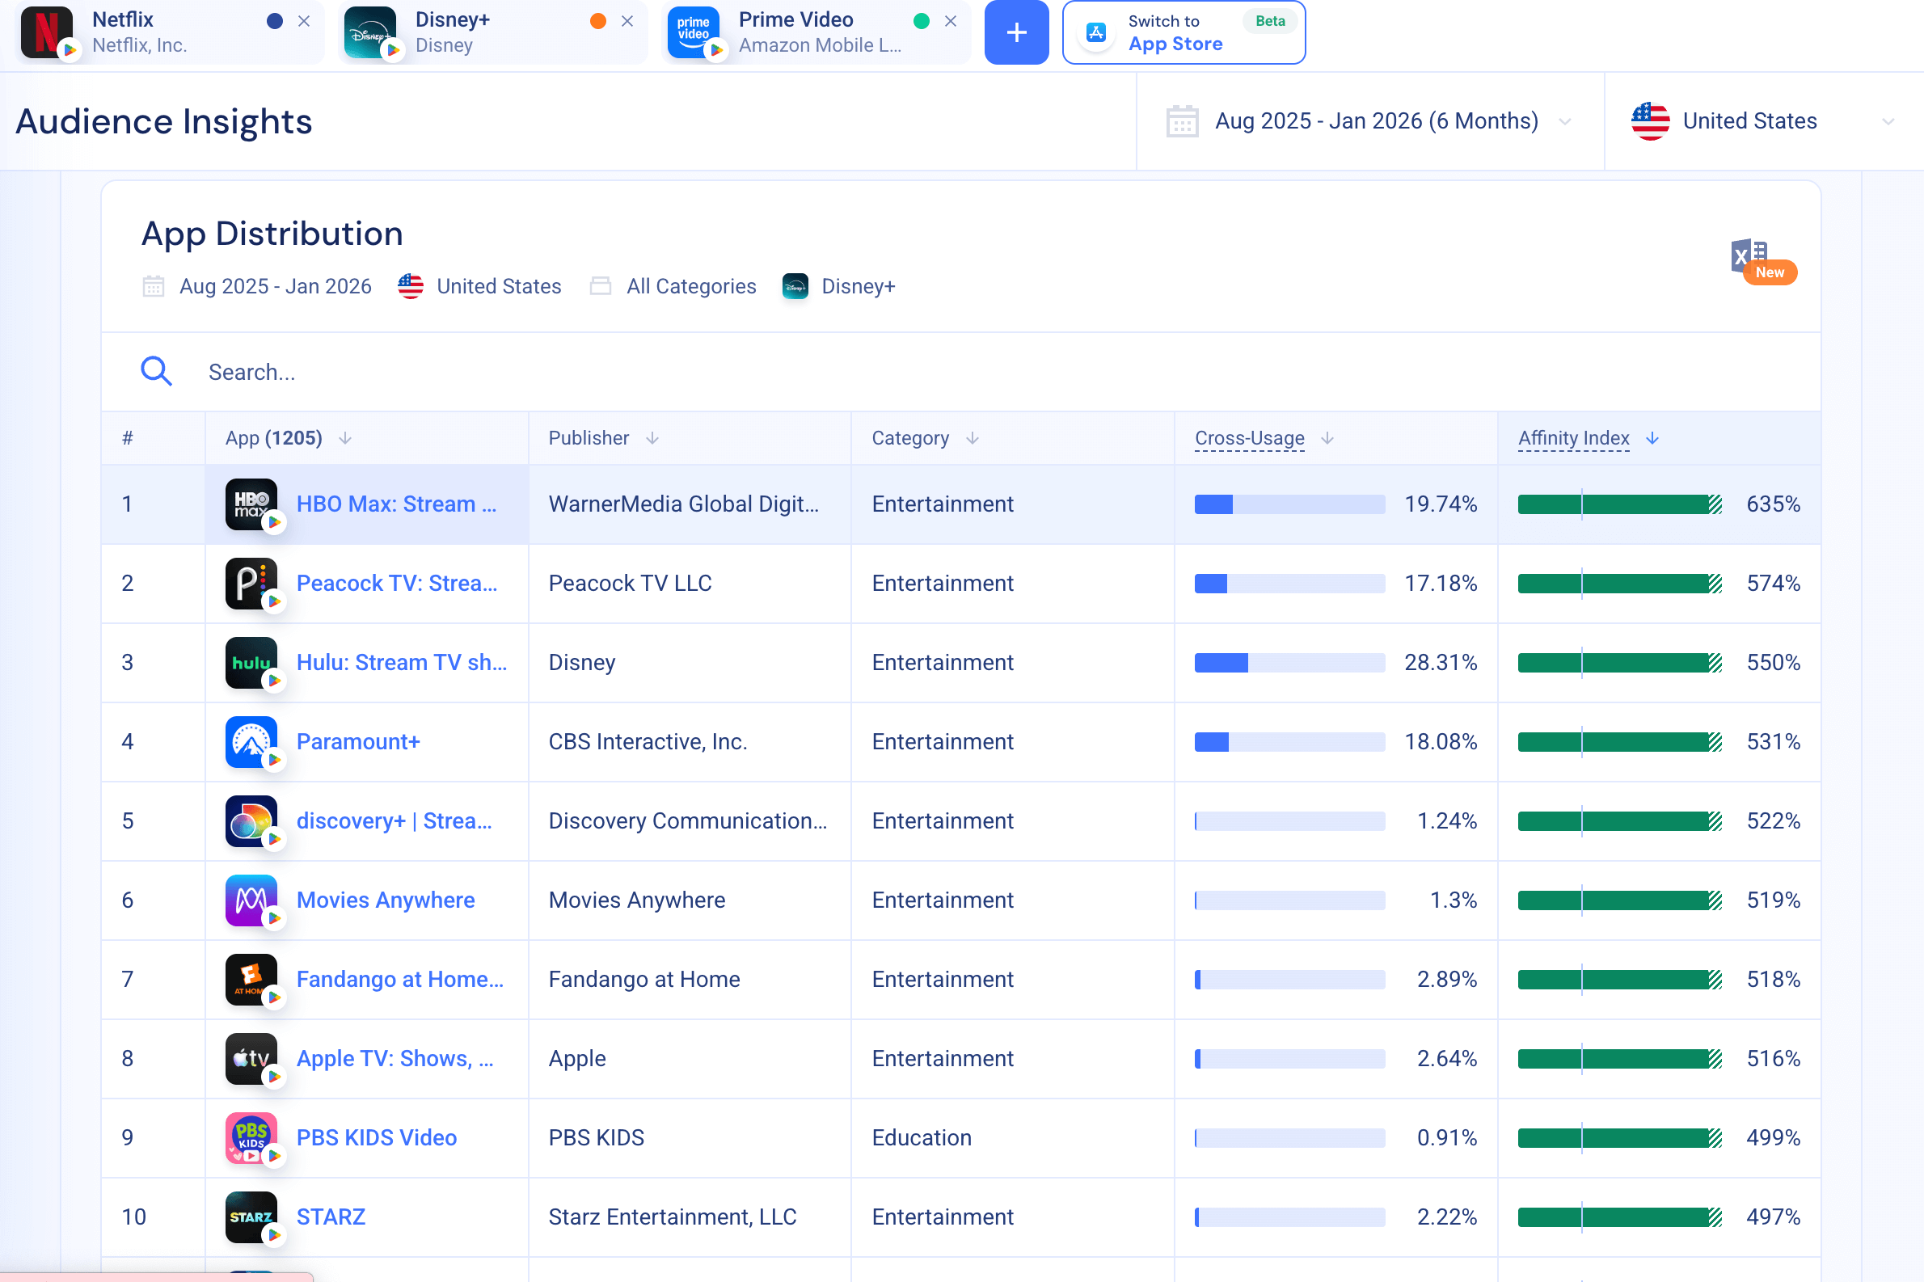1924x1282 pixels.
Task: Open the Fandango at Home app link
Action: pos(400,980)
